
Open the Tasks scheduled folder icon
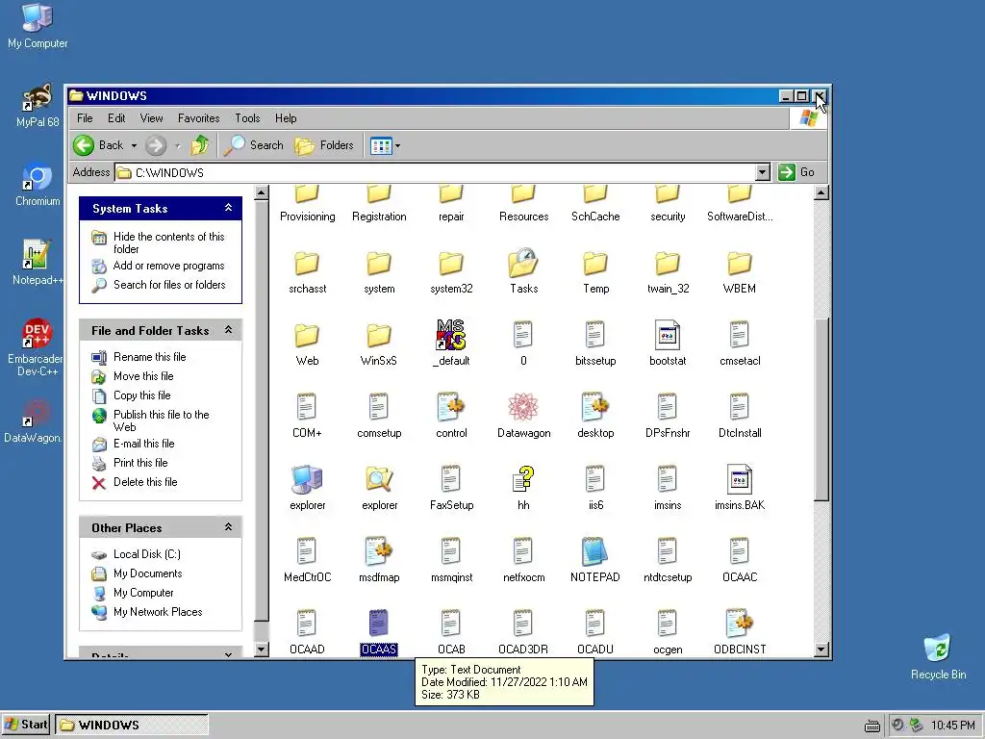tap(523, 263)
